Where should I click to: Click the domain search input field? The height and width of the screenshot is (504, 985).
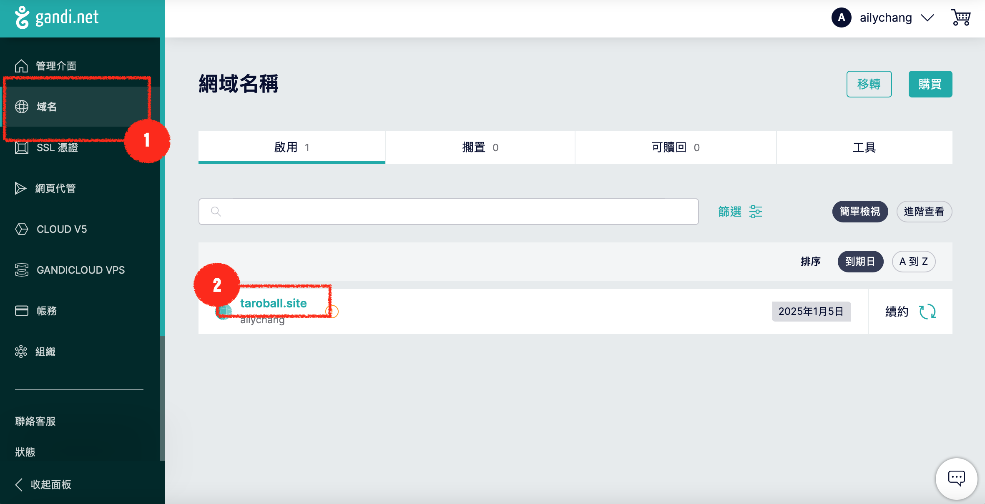[448, 212]
